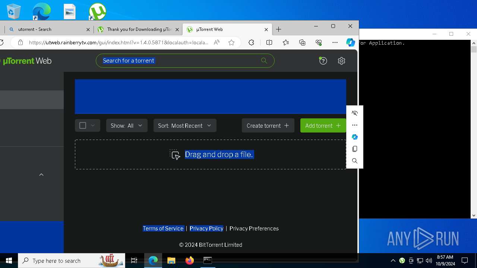Click the Read aloud icon in address bar

[217, 42]
